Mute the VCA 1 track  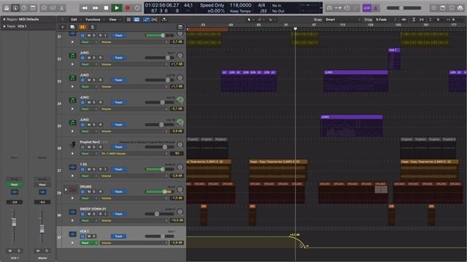click(89, 236)
